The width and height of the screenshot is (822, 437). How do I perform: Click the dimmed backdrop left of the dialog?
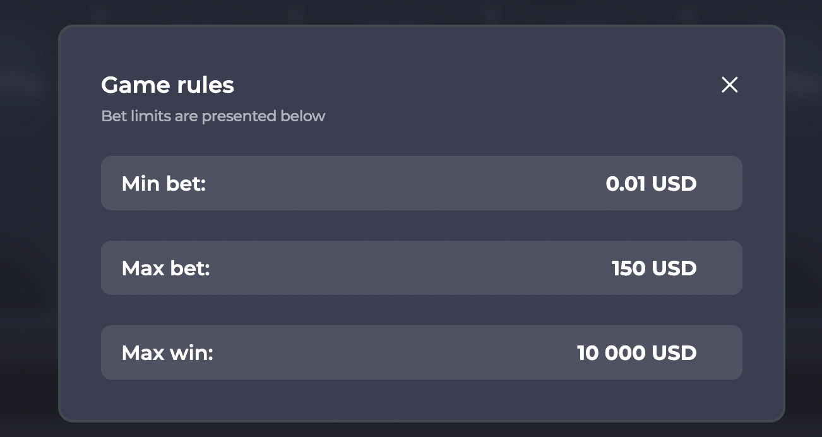point(28,221)
